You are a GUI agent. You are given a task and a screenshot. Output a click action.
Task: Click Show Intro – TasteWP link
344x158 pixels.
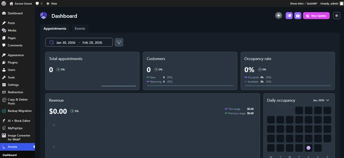pyautogui.click(x=303, y=3)
